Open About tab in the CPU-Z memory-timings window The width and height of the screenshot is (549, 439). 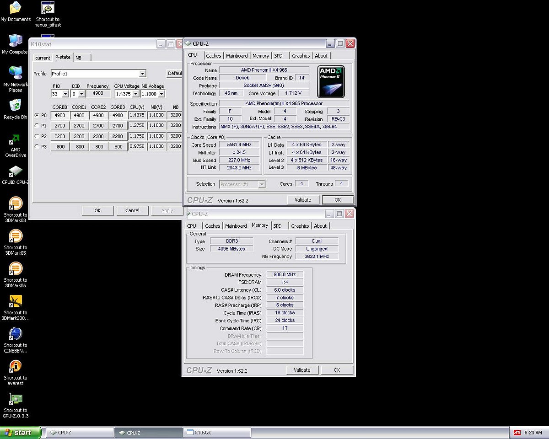point(320,226)
